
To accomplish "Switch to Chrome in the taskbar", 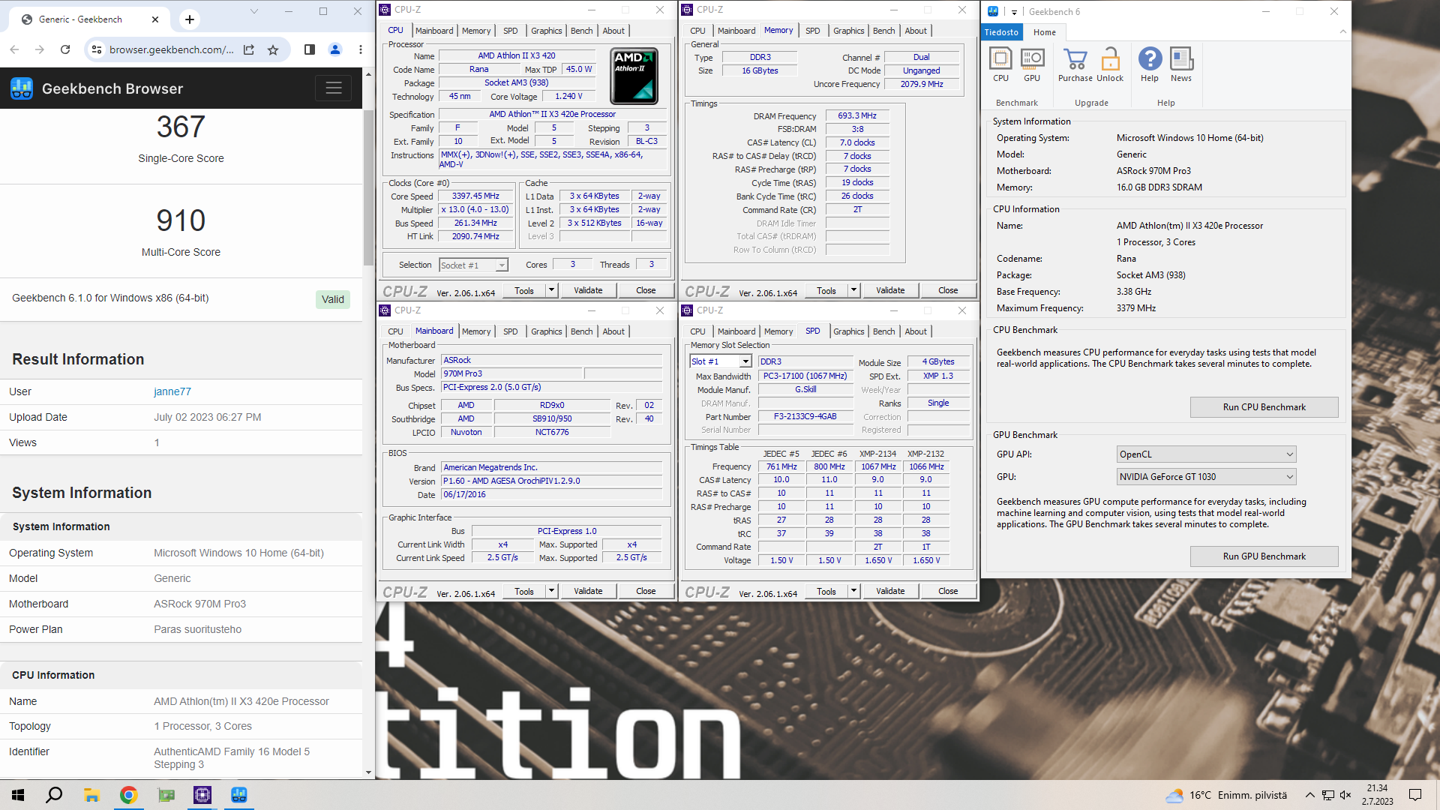I will pos(128,795).
